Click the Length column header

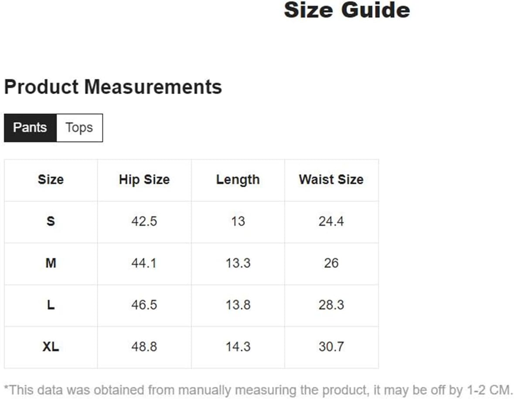pos(238,179)
